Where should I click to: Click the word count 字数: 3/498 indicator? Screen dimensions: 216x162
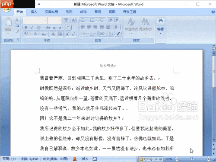click(29, 159)
